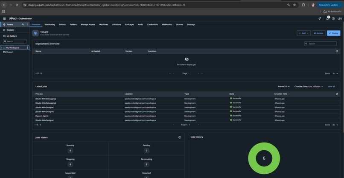344x178 pixels.
Task: Open the Settings tab
Action: coord(191,25)
